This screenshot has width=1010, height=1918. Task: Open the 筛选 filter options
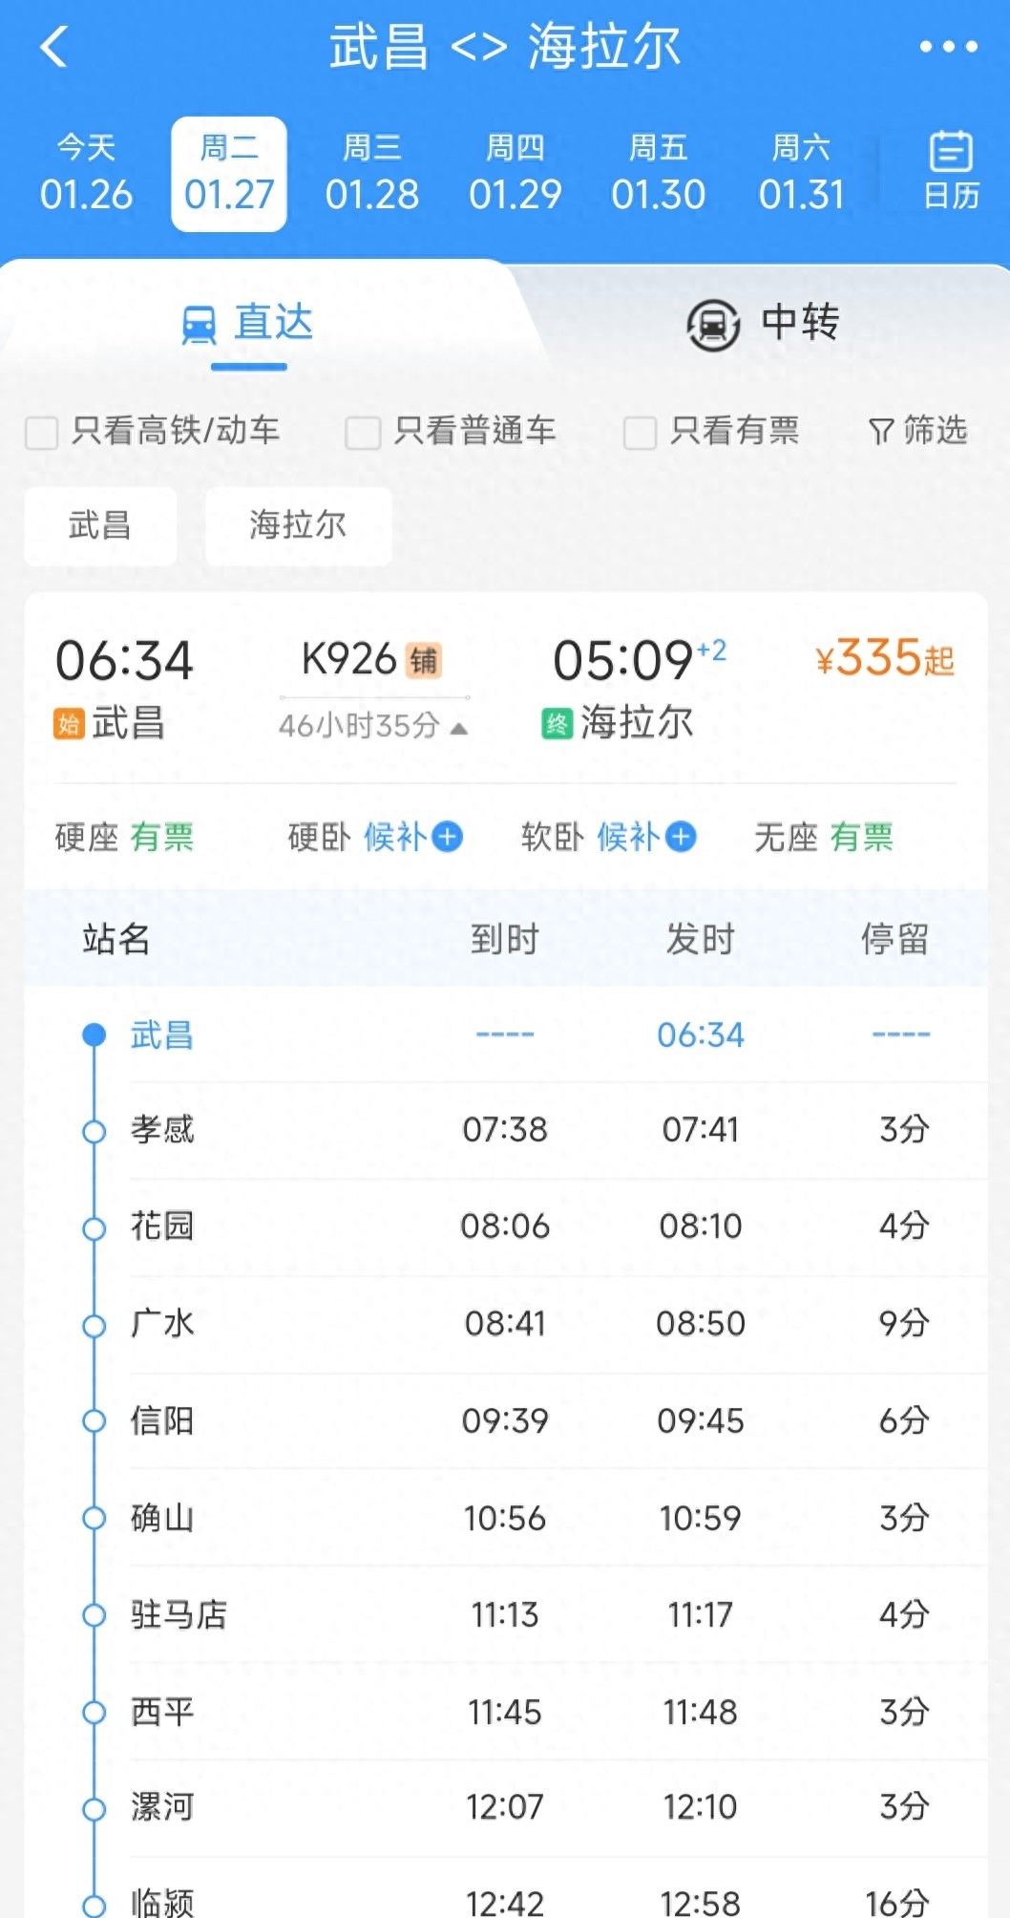[x=917, y=431]
